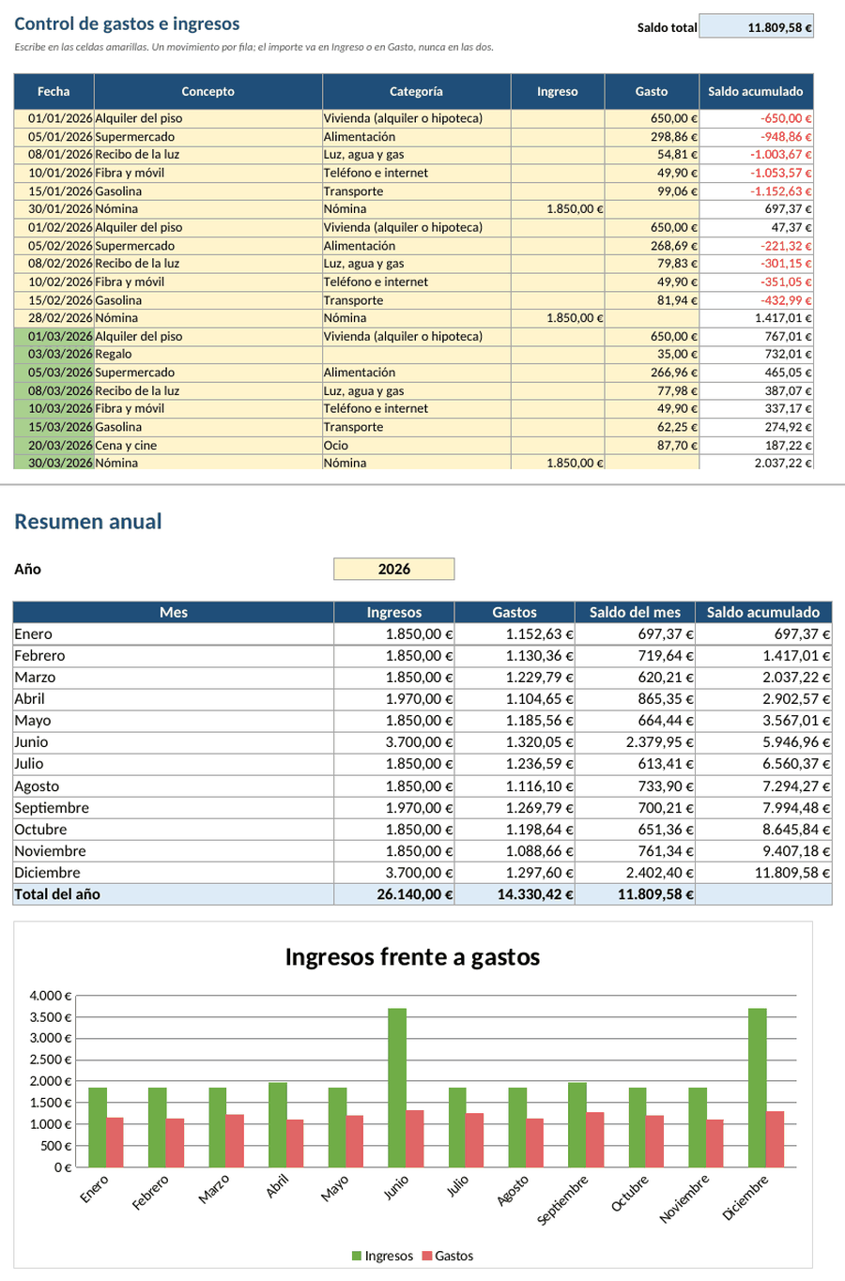Select the annual expense total 14.330,42 €
Viewport: 845px width, 1281px height.
pos(515,894)
